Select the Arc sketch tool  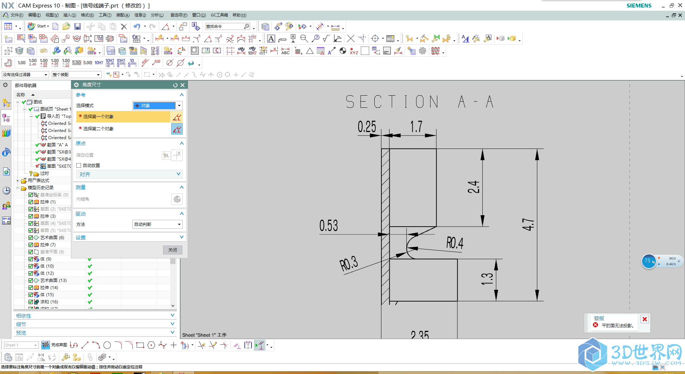[x=96, y=345]
